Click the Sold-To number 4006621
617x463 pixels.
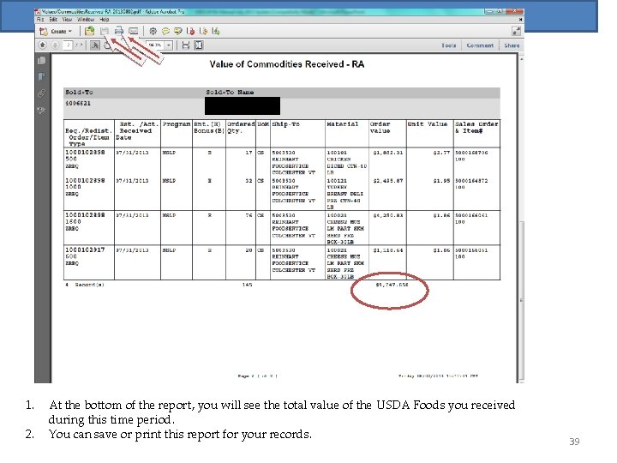pyautogui.click(x=78, y=103)
